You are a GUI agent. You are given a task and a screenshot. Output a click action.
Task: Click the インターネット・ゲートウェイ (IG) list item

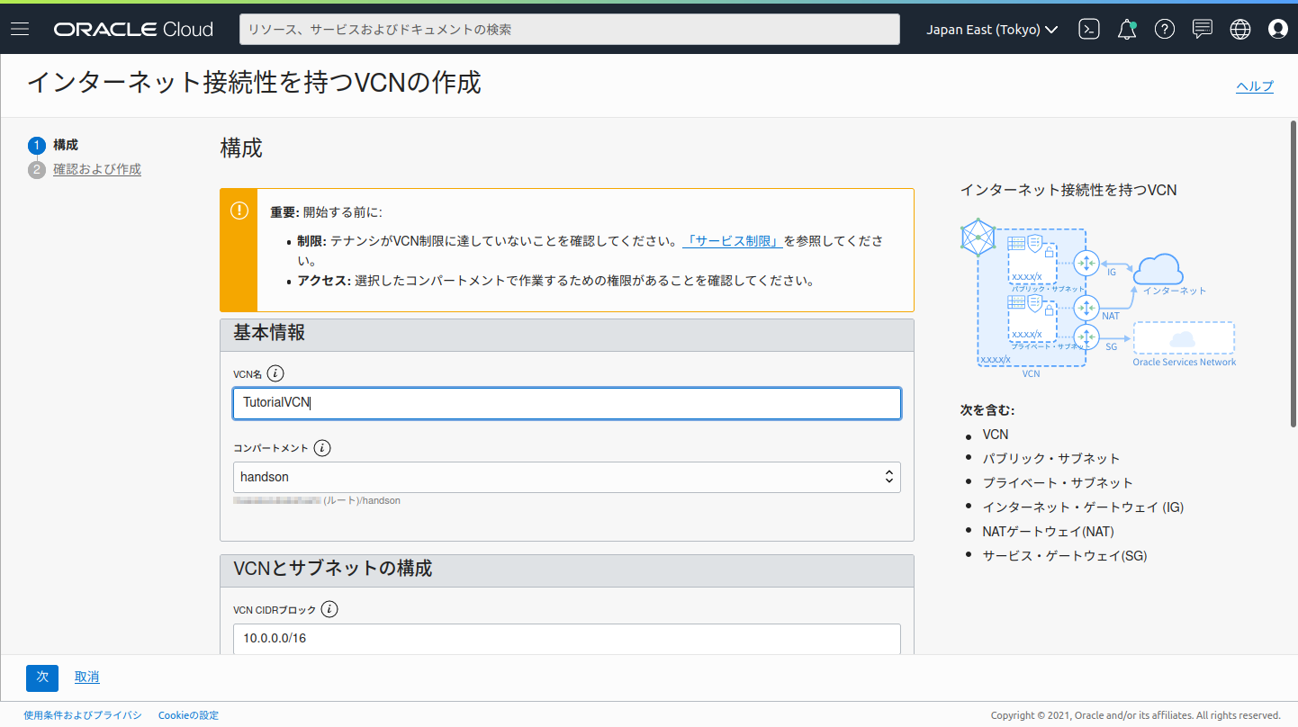coord(1083,507)
